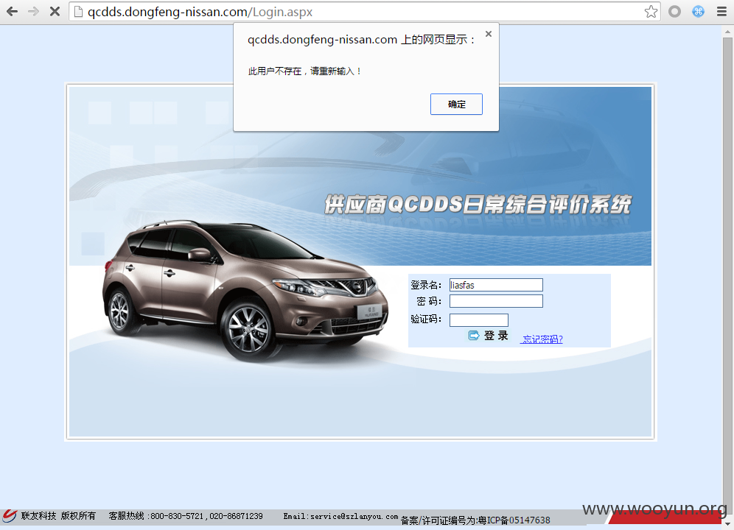Stop page loading with the X button
Screen dimensions: 734x530
[55, 12]
